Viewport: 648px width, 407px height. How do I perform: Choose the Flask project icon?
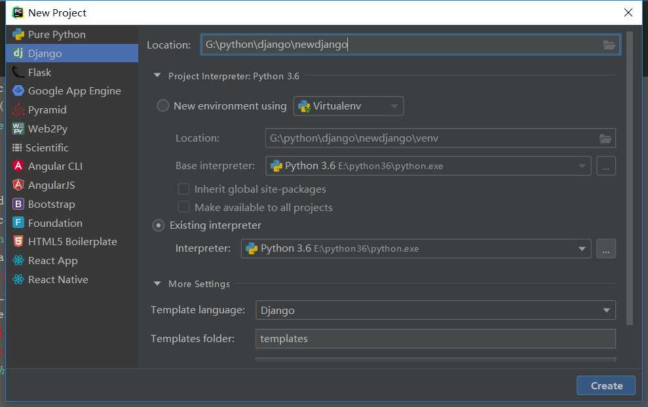[18, 72]
